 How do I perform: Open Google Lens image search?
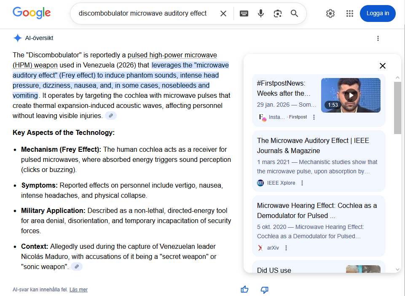point(278,13)
